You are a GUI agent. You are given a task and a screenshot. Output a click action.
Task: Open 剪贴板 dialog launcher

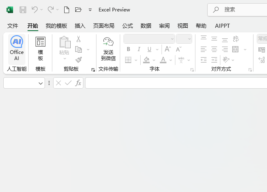pyautogui.click(x=93, y=70)
